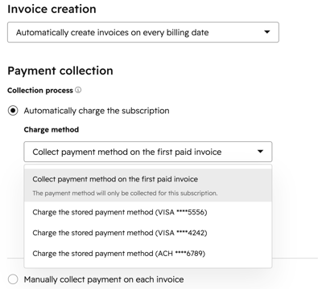Image resolution: width=322 pixels, height=289 pixels.
Task: Open the Invoice creation dropdown
Action: [x=143, y=32]
